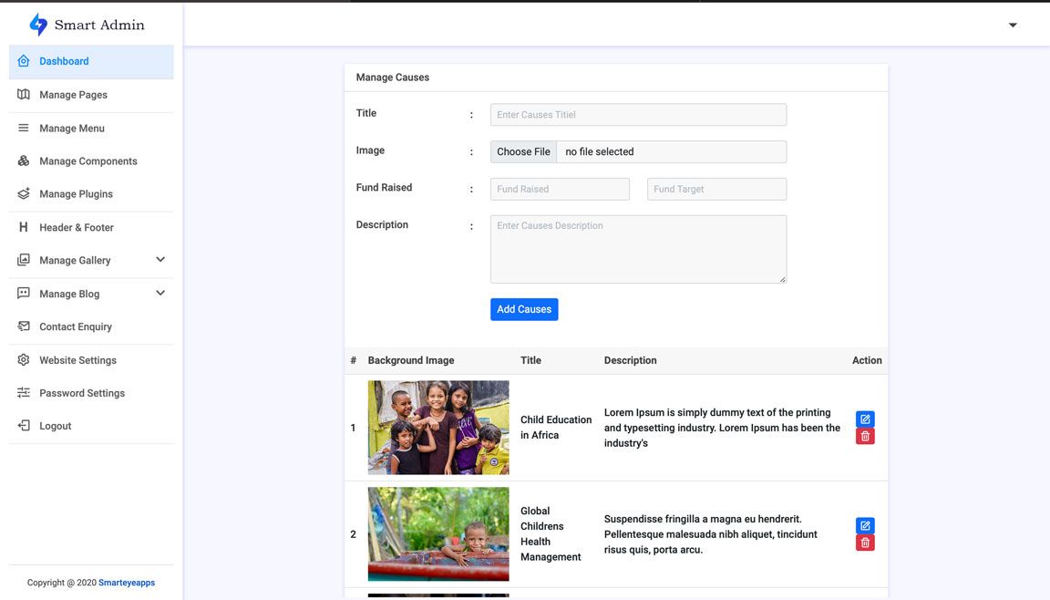Click the Add Causes button
This screenshot has width=1050, height=600.
click(x=524, y=309)
